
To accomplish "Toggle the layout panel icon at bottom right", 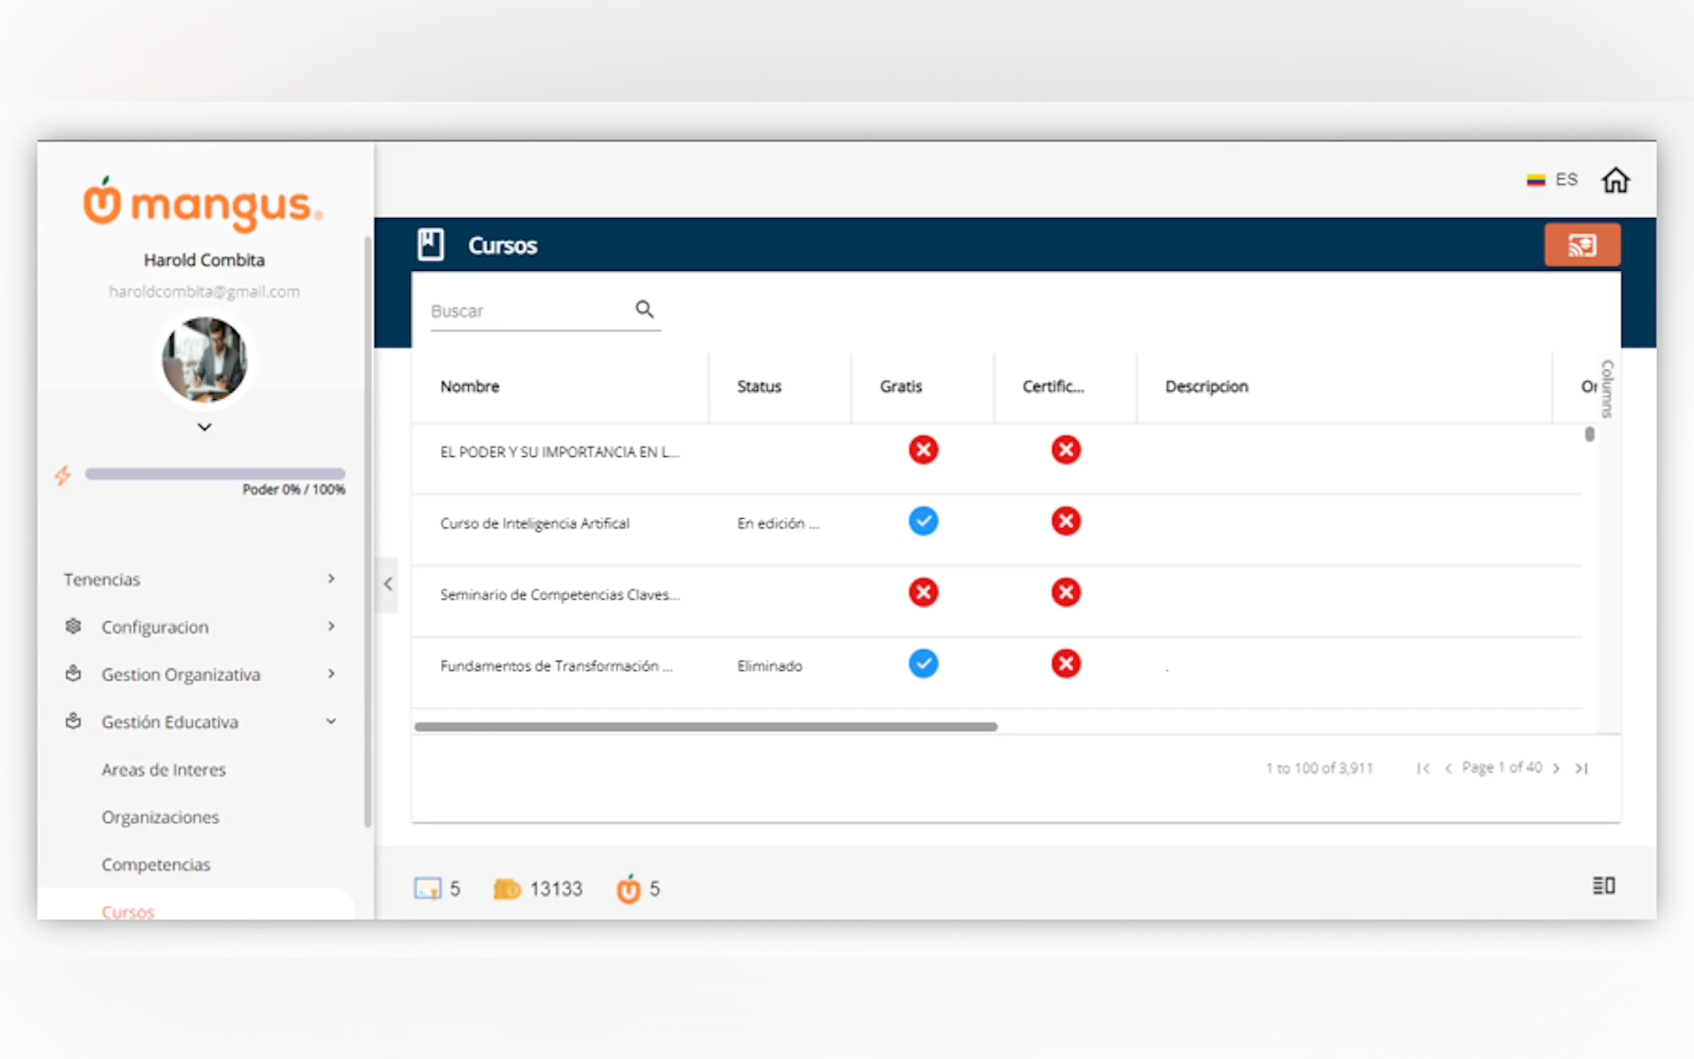I will (x=1603, y=886).
